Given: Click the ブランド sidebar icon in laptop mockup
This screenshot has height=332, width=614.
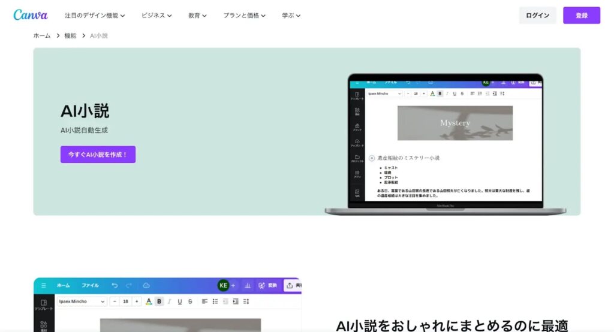Looking at the screenshot, I should tap(357, 127).
